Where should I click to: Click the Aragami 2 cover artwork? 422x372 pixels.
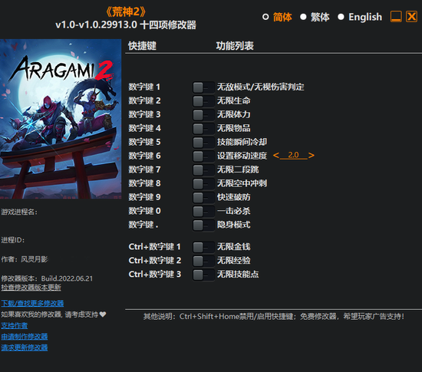pyautogui.click(x=61, y=119)
